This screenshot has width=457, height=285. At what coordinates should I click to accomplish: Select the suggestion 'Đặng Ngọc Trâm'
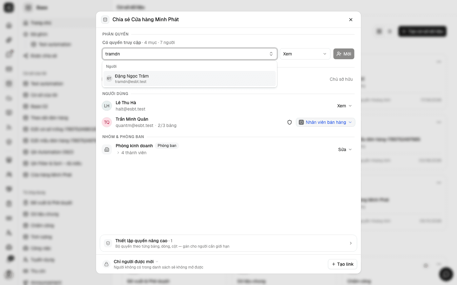(x=189, y=79)
